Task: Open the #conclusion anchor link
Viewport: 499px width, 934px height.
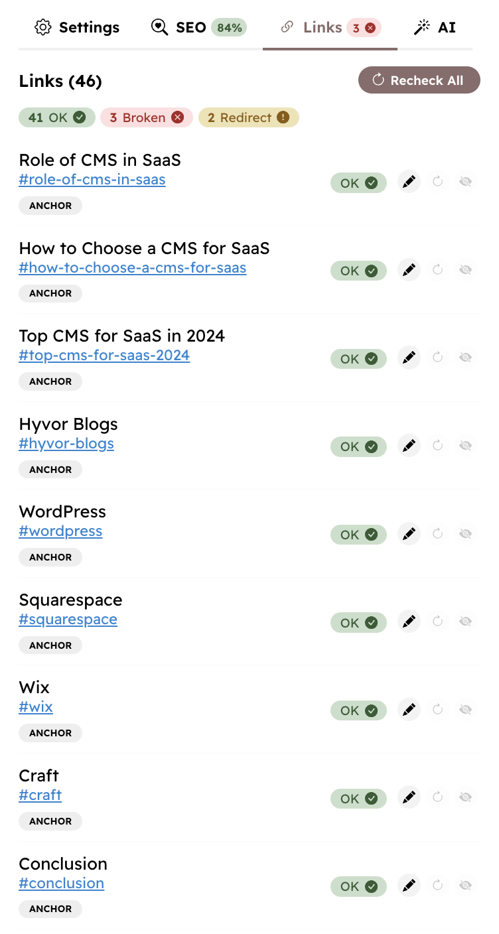Action: (62, 884)
